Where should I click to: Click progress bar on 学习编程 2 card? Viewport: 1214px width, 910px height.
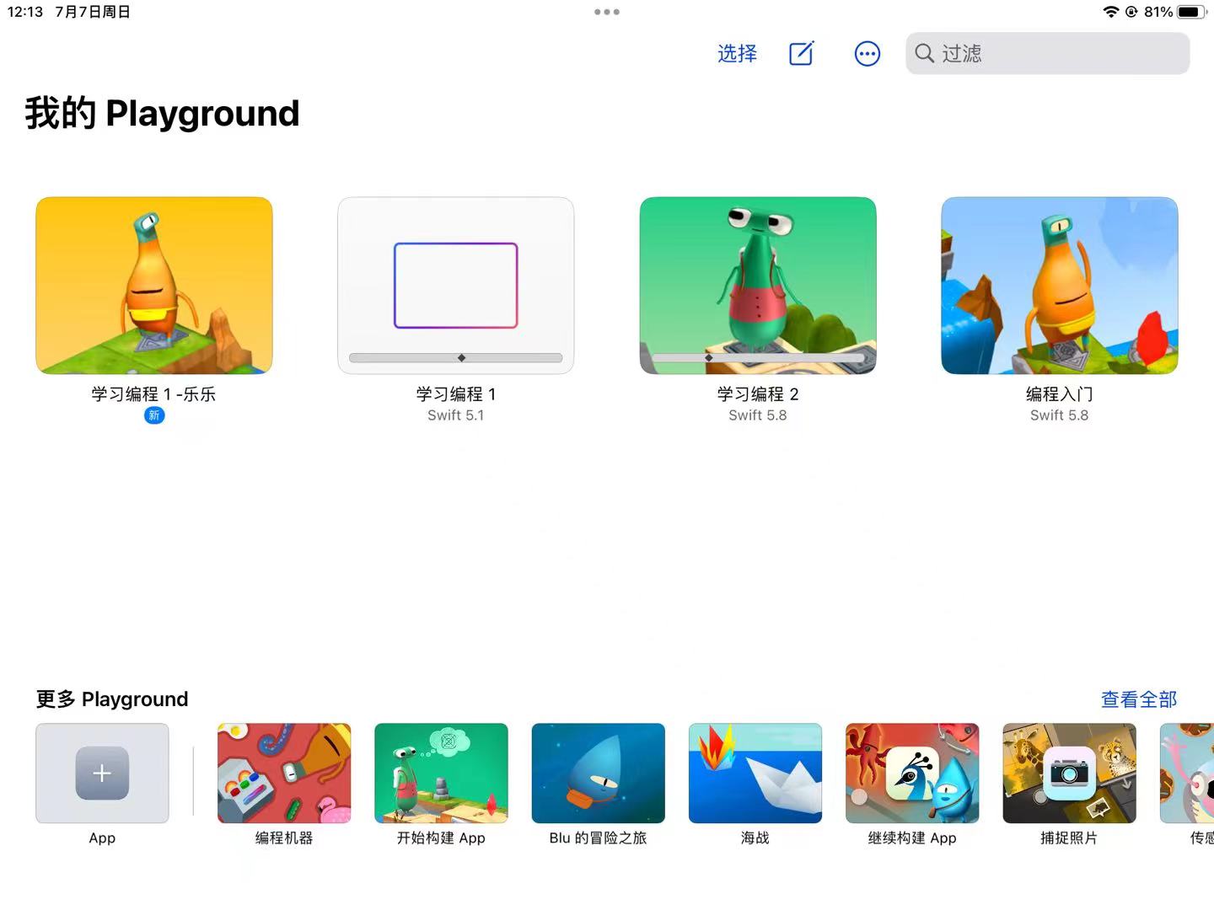coord(758,358)
